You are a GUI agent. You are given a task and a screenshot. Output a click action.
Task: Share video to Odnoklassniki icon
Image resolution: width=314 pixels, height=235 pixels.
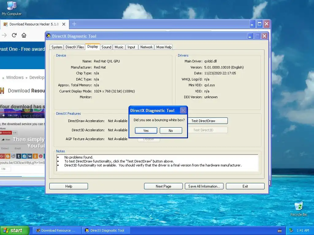click(x=35, y=156)
